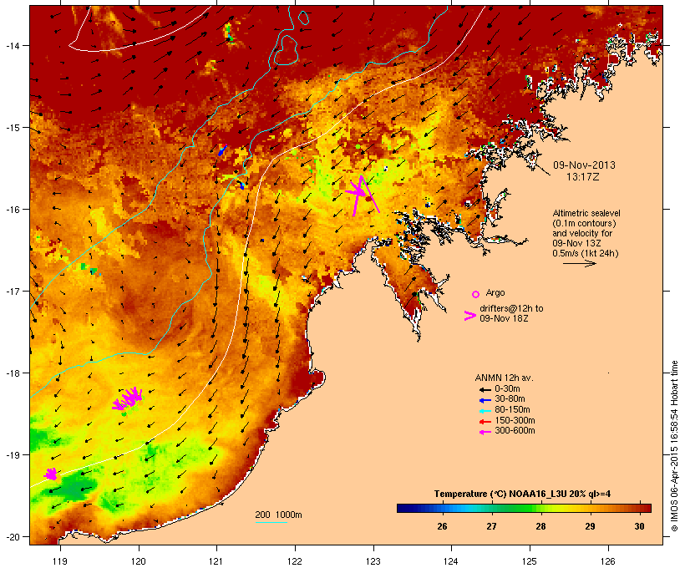Click the Argo legend label
Viewport: 685px width, 568px height.
[x=495, y=292]
